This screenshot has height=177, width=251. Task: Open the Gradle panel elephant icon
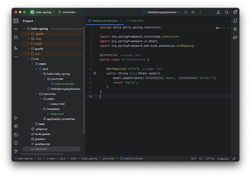click(x=235, y=38)
